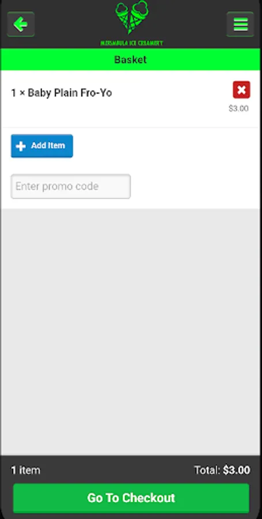Delete the fro-yo item from basket
262x519 pixels.
241,90
